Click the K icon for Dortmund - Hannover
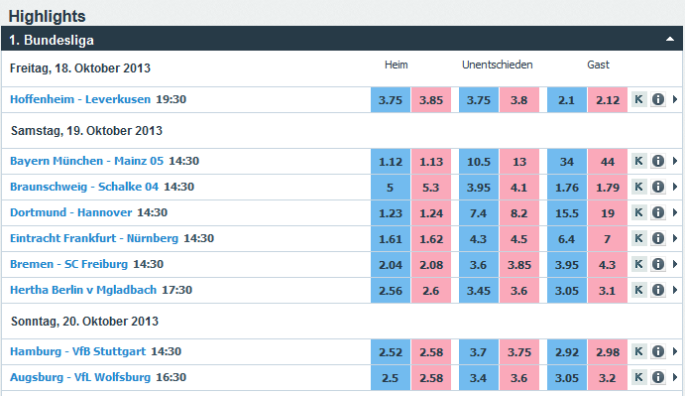The image size is (685, 396). click(x=638, y=212)
